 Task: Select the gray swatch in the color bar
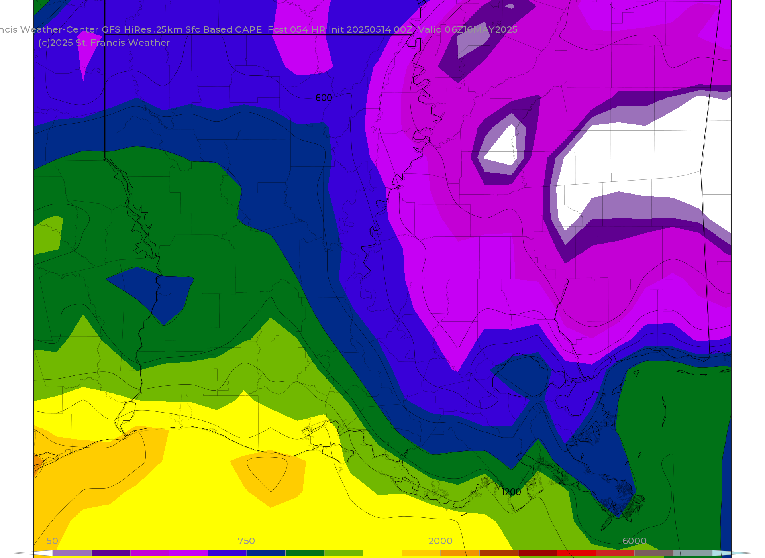pyautogui.click(x=693, y=553)
